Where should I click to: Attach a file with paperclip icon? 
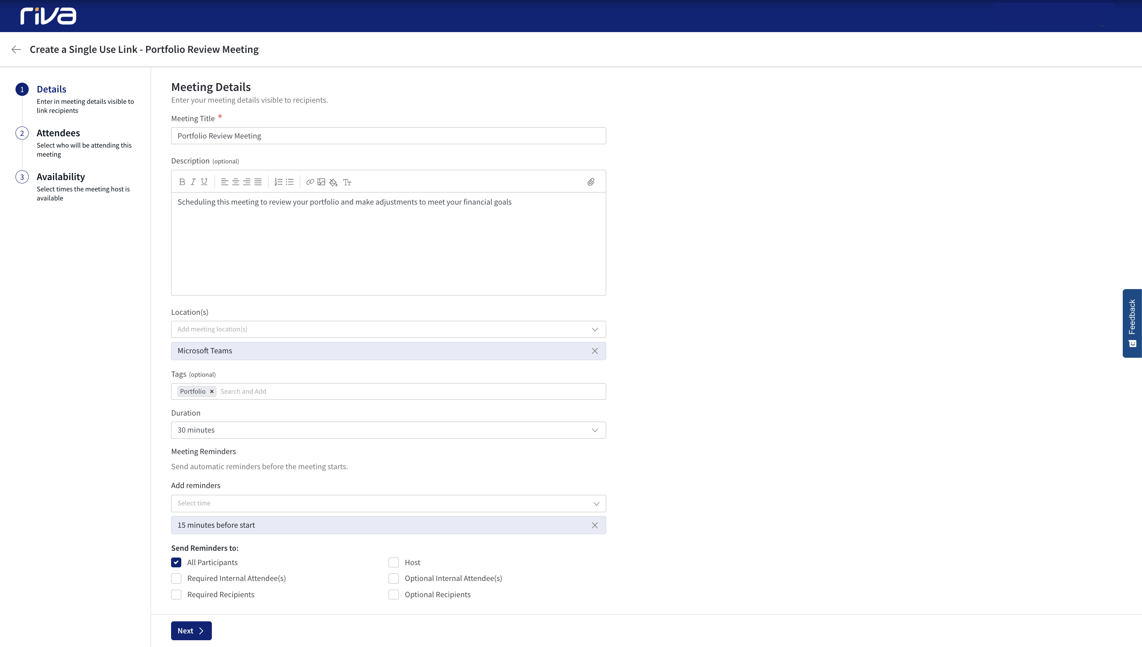(x=591, y=182)
